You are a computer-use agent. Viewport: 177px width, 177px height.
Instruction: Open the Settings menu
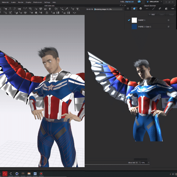pos(47,2)
